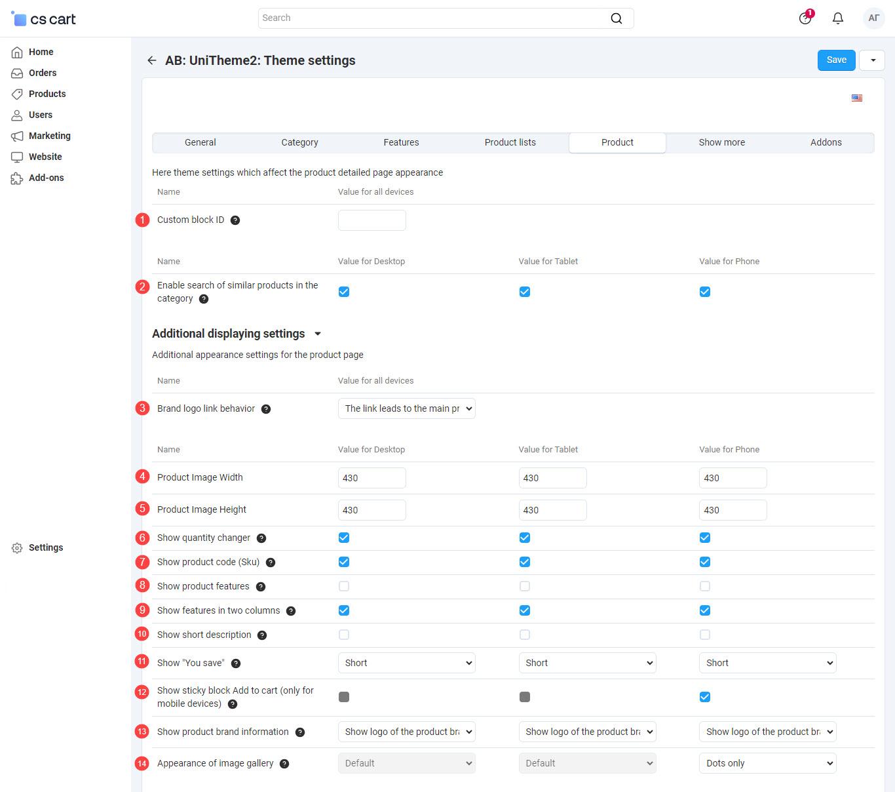895x792 pixels.
Task: Click the Custom block ID input
Action: pos(372,220)
